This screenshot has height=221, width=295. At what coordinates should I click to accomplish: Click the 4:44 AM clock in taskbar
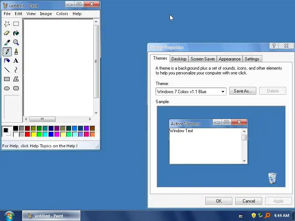pos(281,215)
